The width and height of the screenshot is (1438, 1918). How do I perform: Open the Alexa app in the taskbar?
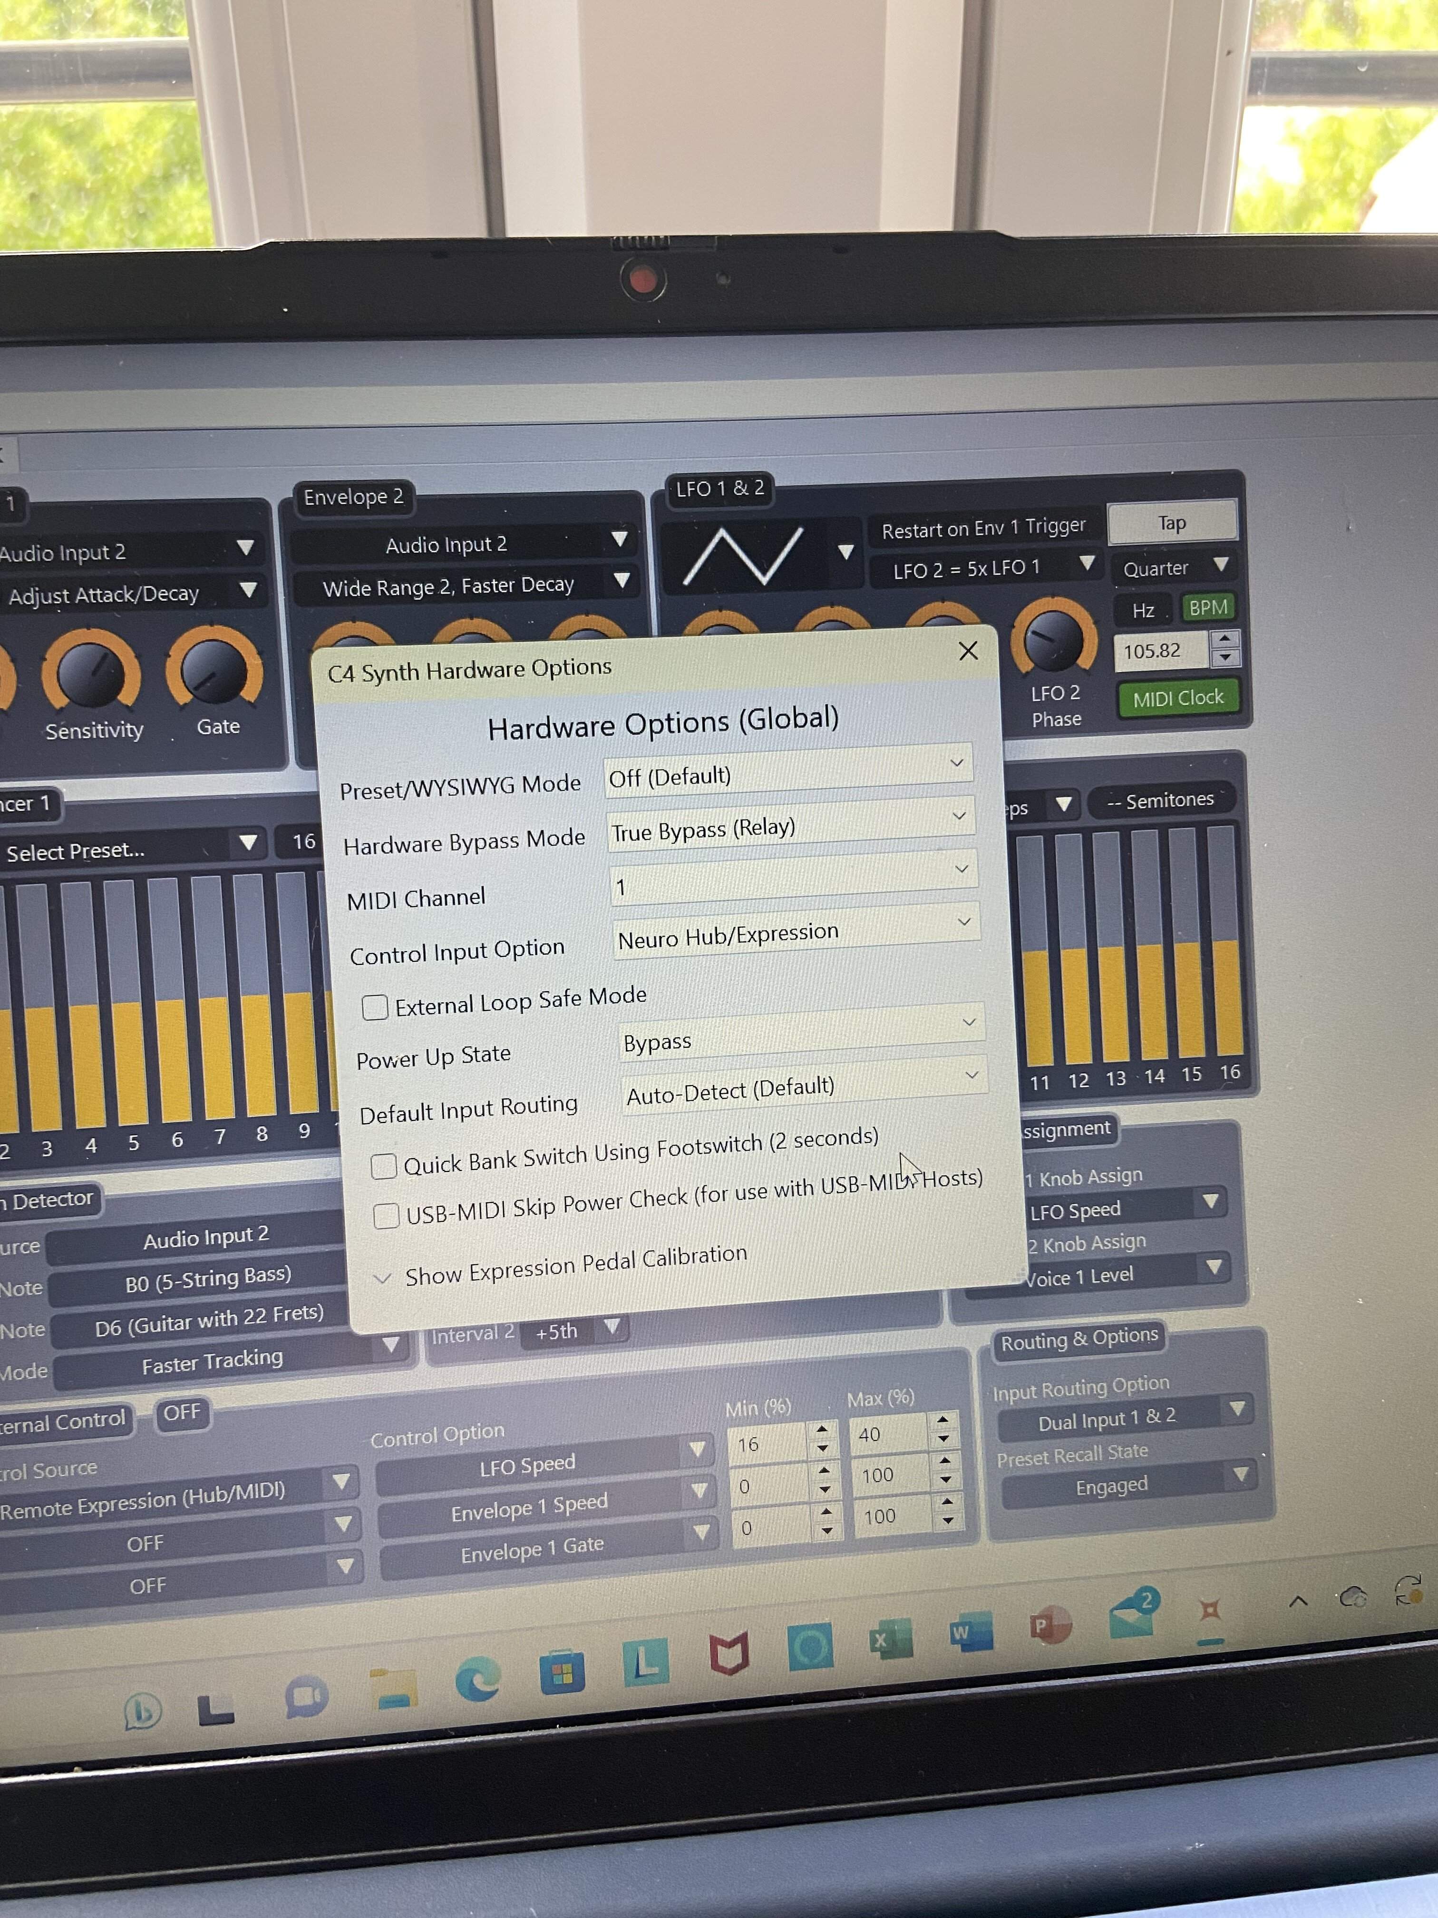(810, 1645)
